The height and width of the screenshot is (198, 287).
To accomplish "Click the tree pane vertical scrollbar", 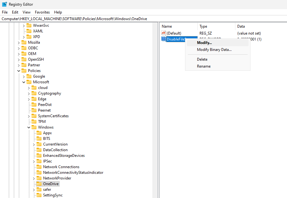I will coord(155,110).
